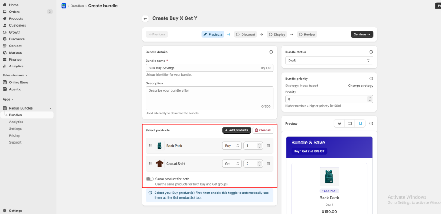This screenshot has width=441, height=214.
Task: Click the Content icon in sidebar
Action: click(5, 46)
